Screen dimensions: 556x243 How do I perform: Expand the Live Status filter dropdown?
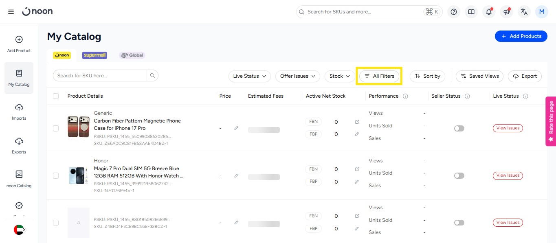click(249, 76)
